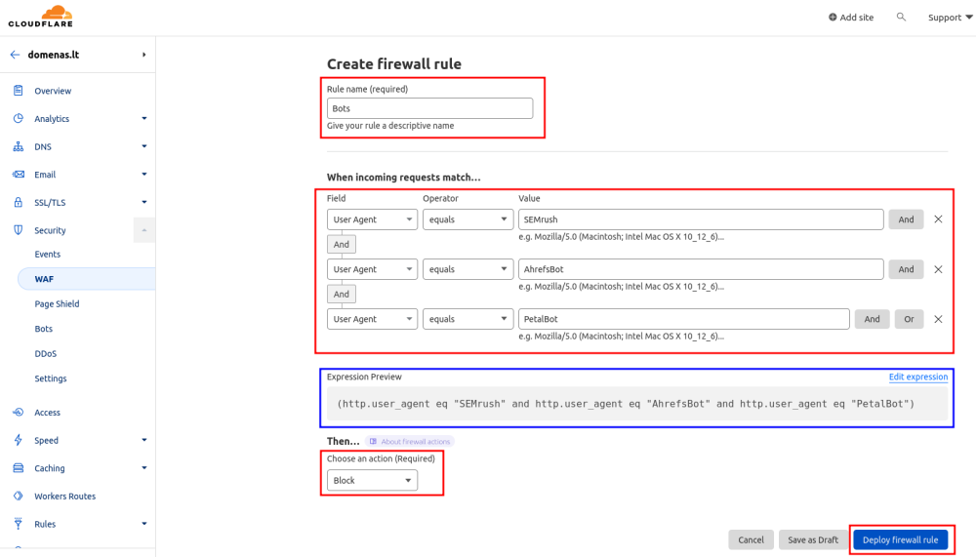976x557 pixels.
Task: Click the Cloudflare logo
Action: (40, 17)
